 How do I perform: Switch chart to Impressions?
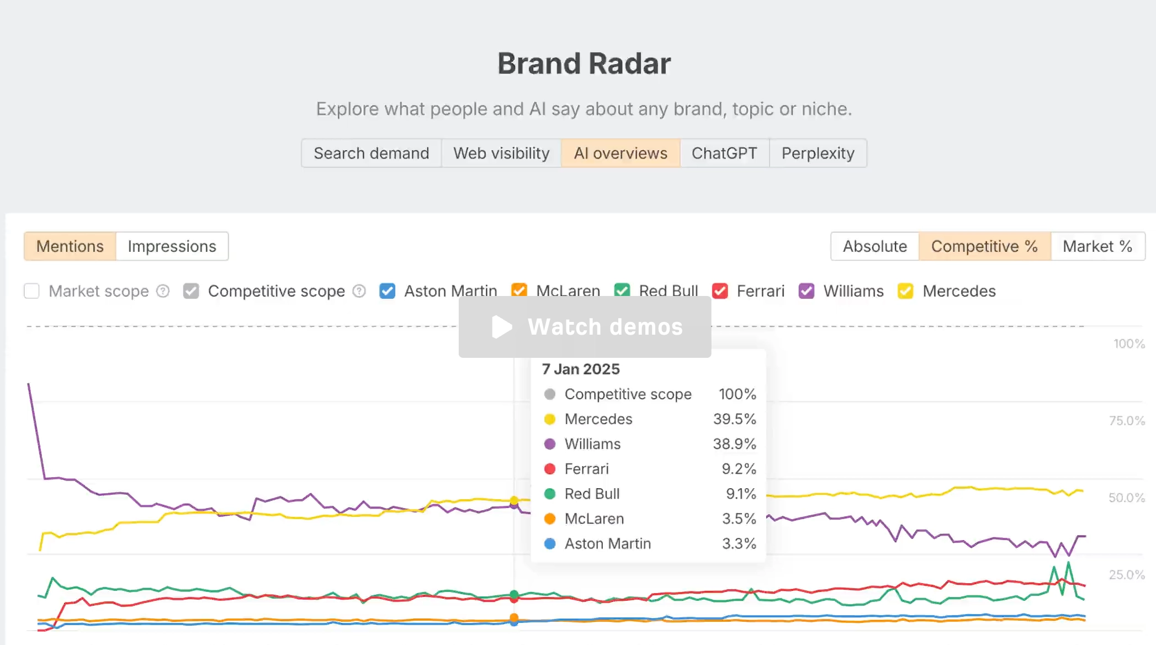[x=172, y=246]
